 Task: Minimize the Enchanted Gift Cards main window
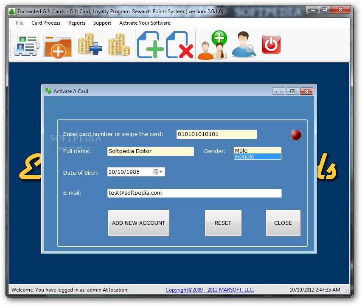tap(313, 9)
